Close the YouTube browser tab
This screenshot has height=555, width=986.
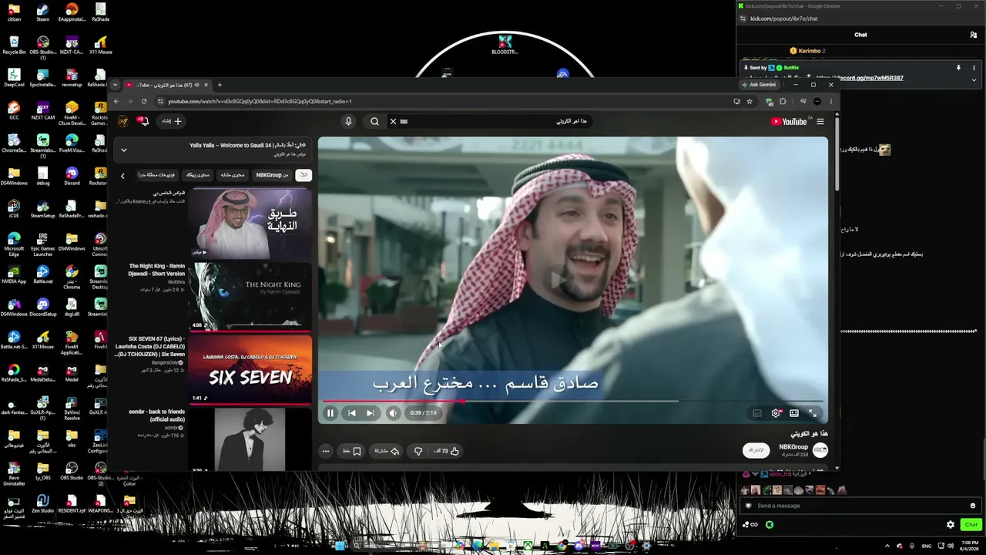[206, 85]
